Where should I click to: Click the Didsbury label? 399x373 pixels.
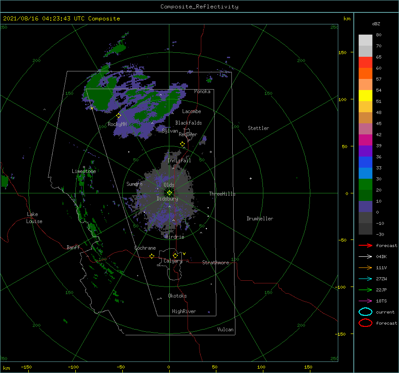167,199
